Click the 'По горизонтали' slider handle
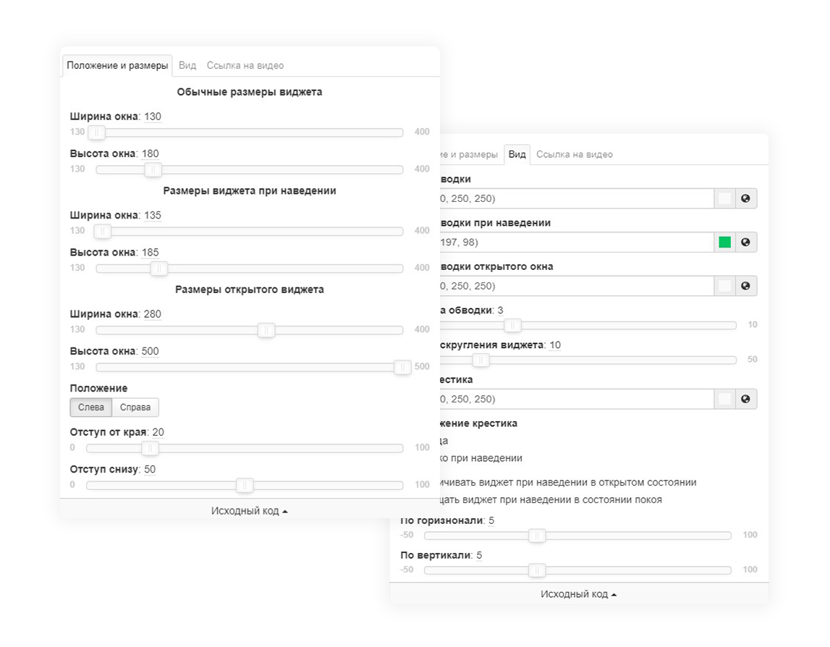Screen dimensions: 830x647 pyautogui.click(x=536, y=536)
